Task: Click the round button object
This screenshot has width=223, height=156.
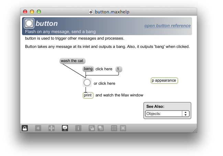Action: (x=87, y=82)
